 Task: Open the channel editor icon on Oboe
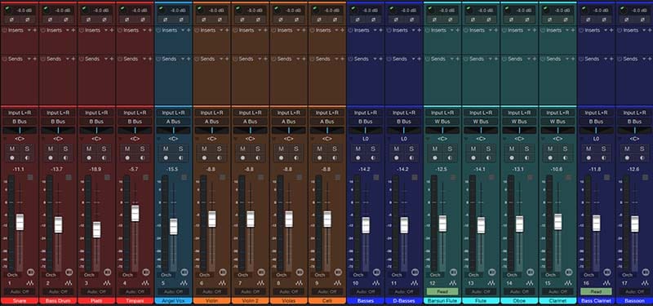531,273
